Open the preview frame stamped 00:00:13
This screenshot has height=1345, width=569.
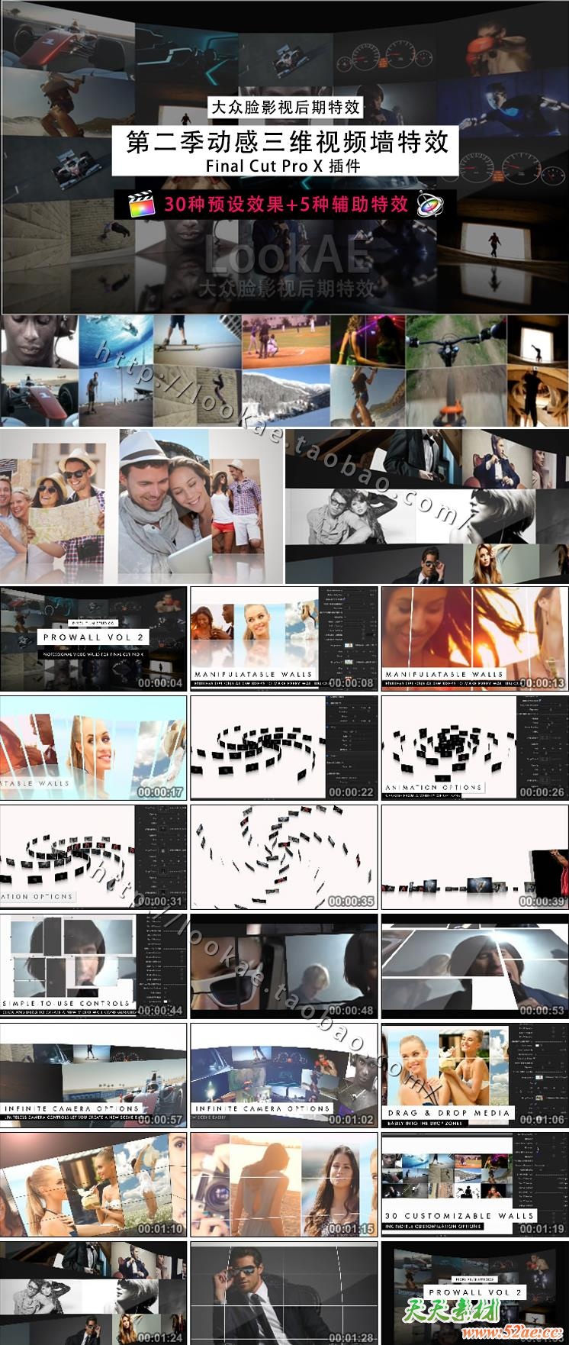coord(475,639)
